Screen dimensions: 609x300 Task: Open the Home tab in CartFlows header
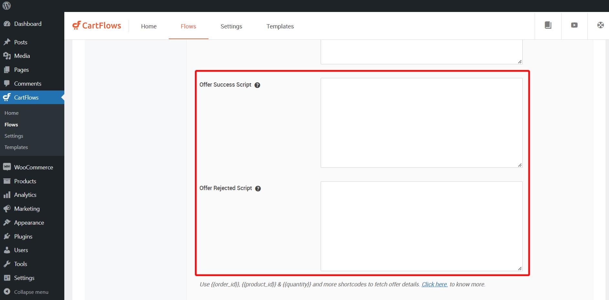[149, 26]
